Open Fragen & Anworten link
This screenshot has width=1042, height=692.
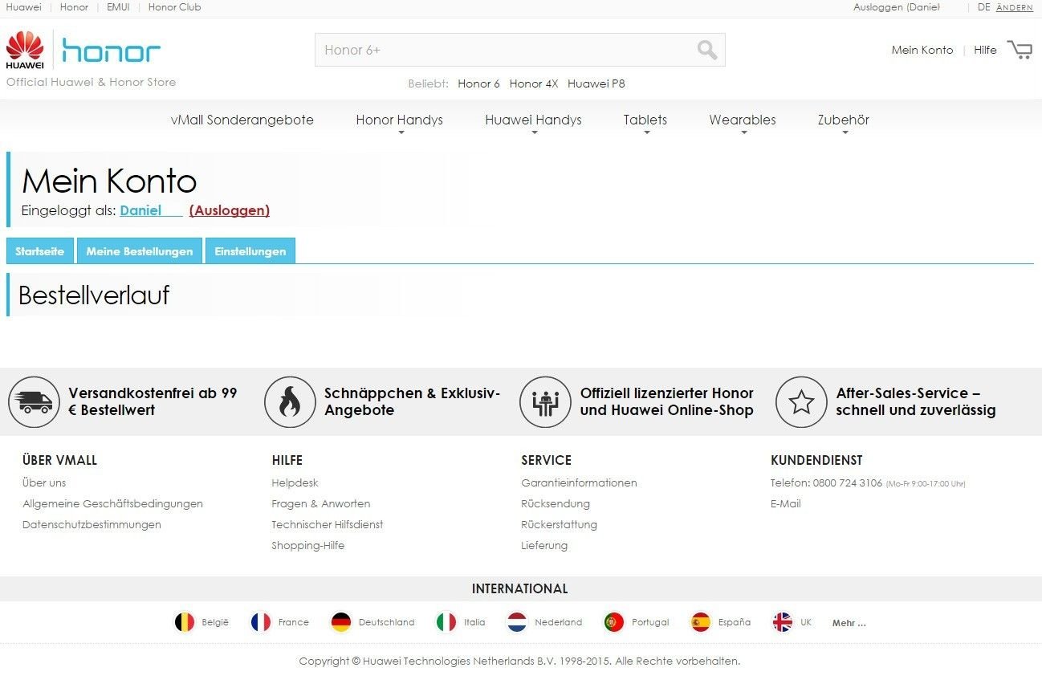click(321, 503)
